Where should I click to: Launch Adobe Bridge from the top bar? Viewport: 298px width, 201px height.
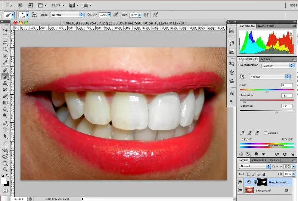click(x=19, y=6)
